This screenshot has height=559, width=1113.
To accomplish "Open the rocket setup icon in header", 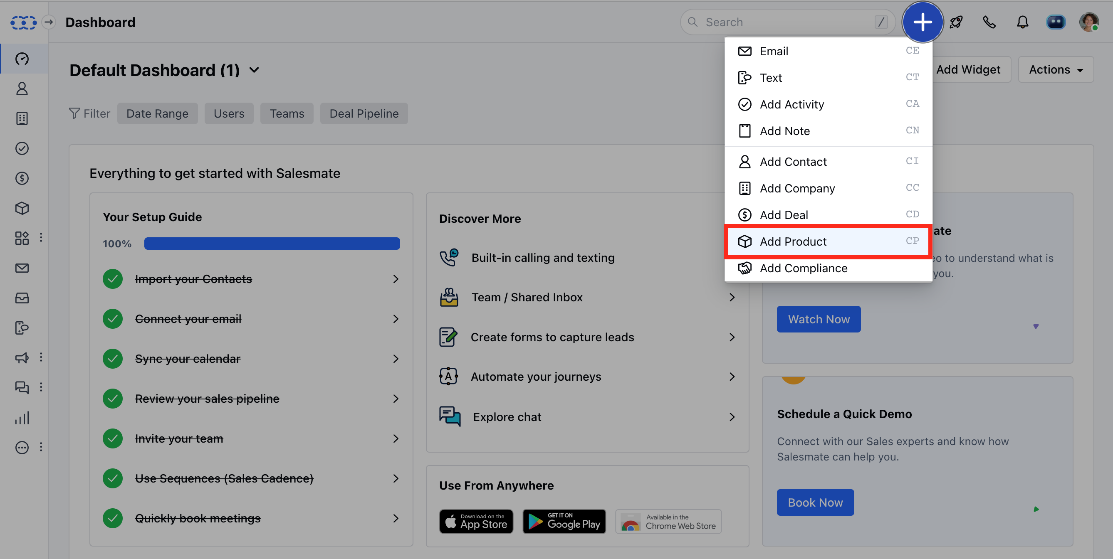I will pos(956,22).
